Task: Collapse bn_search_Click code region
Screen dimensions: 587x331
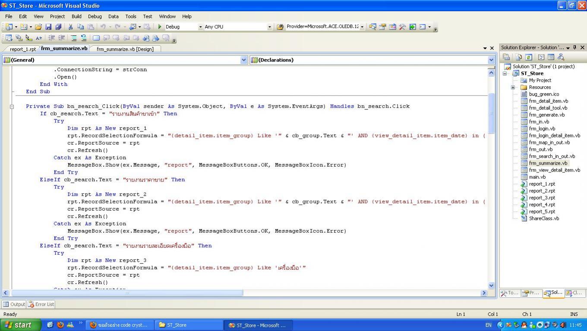Action: (x=12, y=106)
